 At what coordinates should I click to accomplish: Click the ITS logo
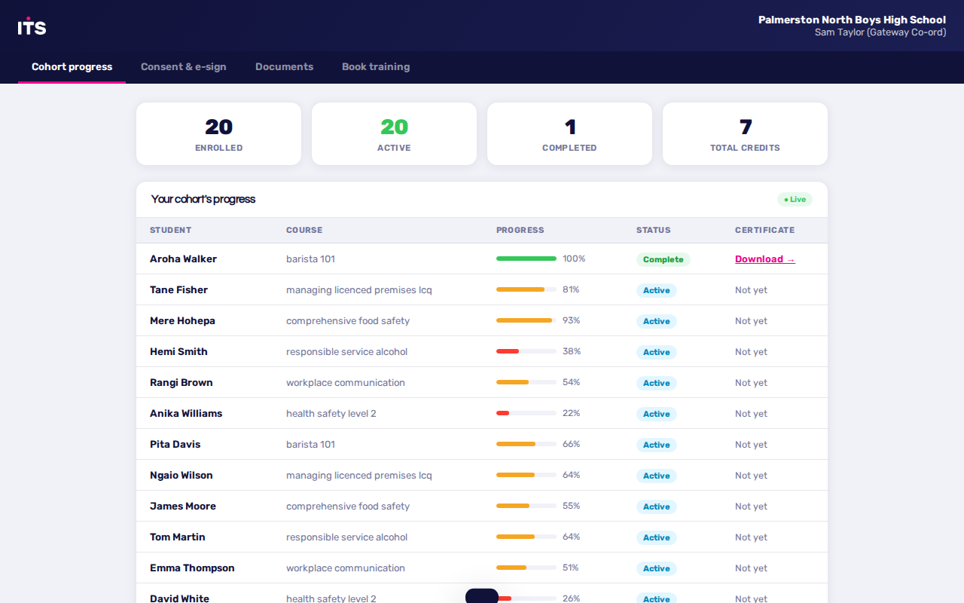(32, 26)
